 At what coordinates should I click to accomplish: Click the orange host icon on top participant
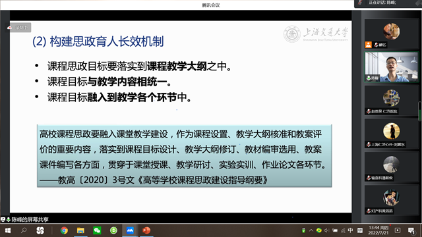point(368,45)
